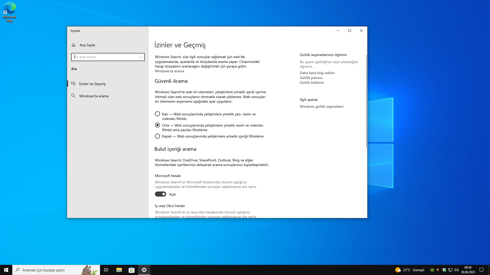The width and height of the screenshot is (490, 275).
Task: Turn off Microsoft hesabı toggle switch
Action: pos(161,194)
